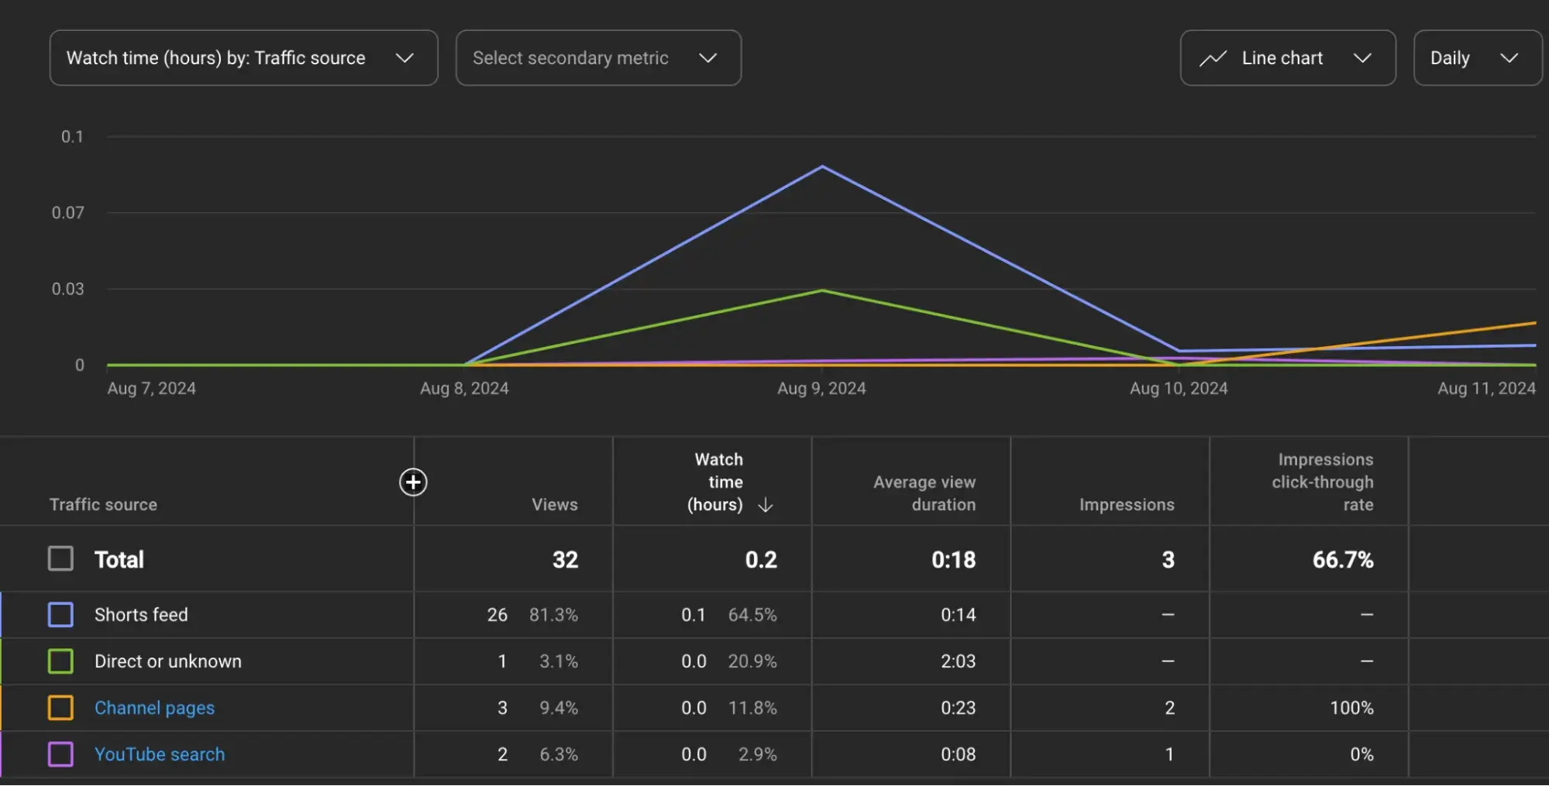The width and height of the screenshot is (1549, 786).
Task: Open the Channel pages traffic source link
Action: pos(154,708)
